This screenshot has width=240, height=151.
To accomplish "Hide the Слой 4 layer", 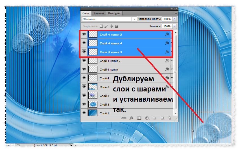I will (x=84, y=78).
